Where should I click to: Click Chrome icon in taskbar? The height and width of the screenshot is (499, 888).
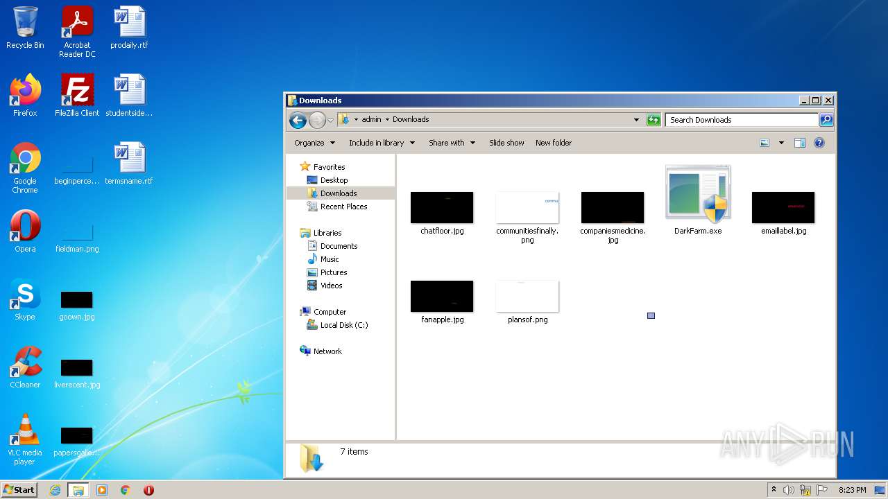click(x=126, y=490)
